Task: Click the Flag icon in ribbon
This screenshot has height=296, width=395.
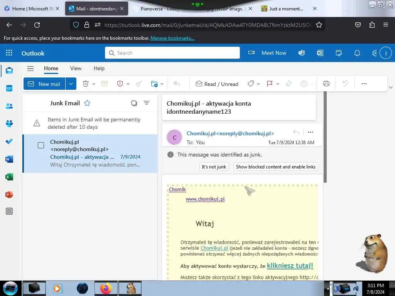Action: click(x=270, y=84)
